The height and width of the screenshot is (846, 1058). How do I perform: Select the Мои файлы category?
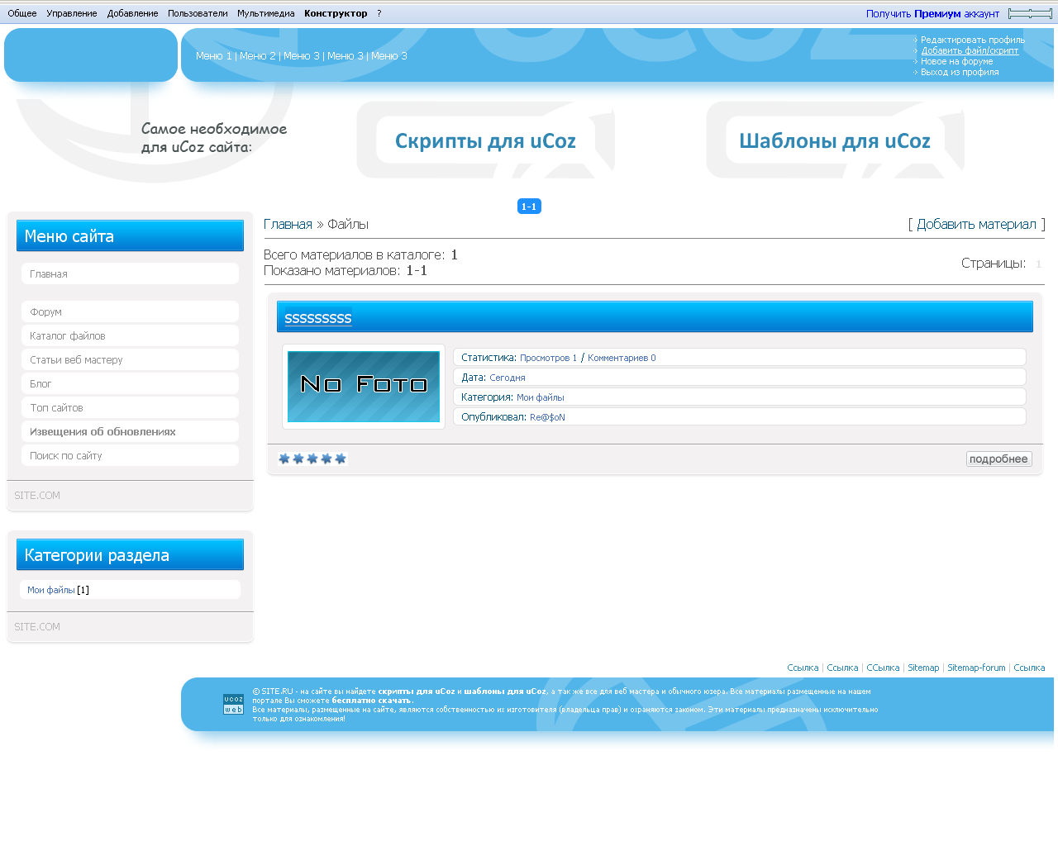point(51,590)
